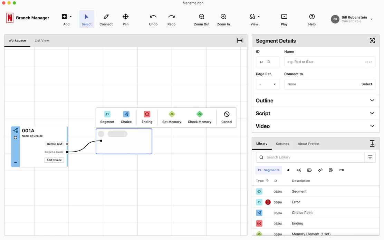Click the Search Library field
Viewport: 384px width, 240px height.
click(x=310, y=157)
